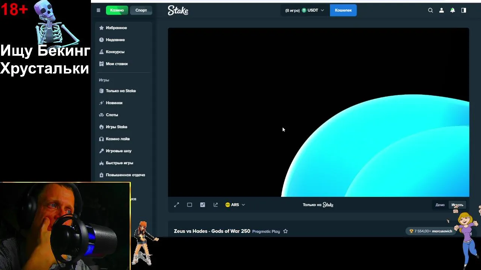Viewport: 481px width, 270px height.
Task: Open Мои ставки in the sidebar
Action: (x=124, y=64)
